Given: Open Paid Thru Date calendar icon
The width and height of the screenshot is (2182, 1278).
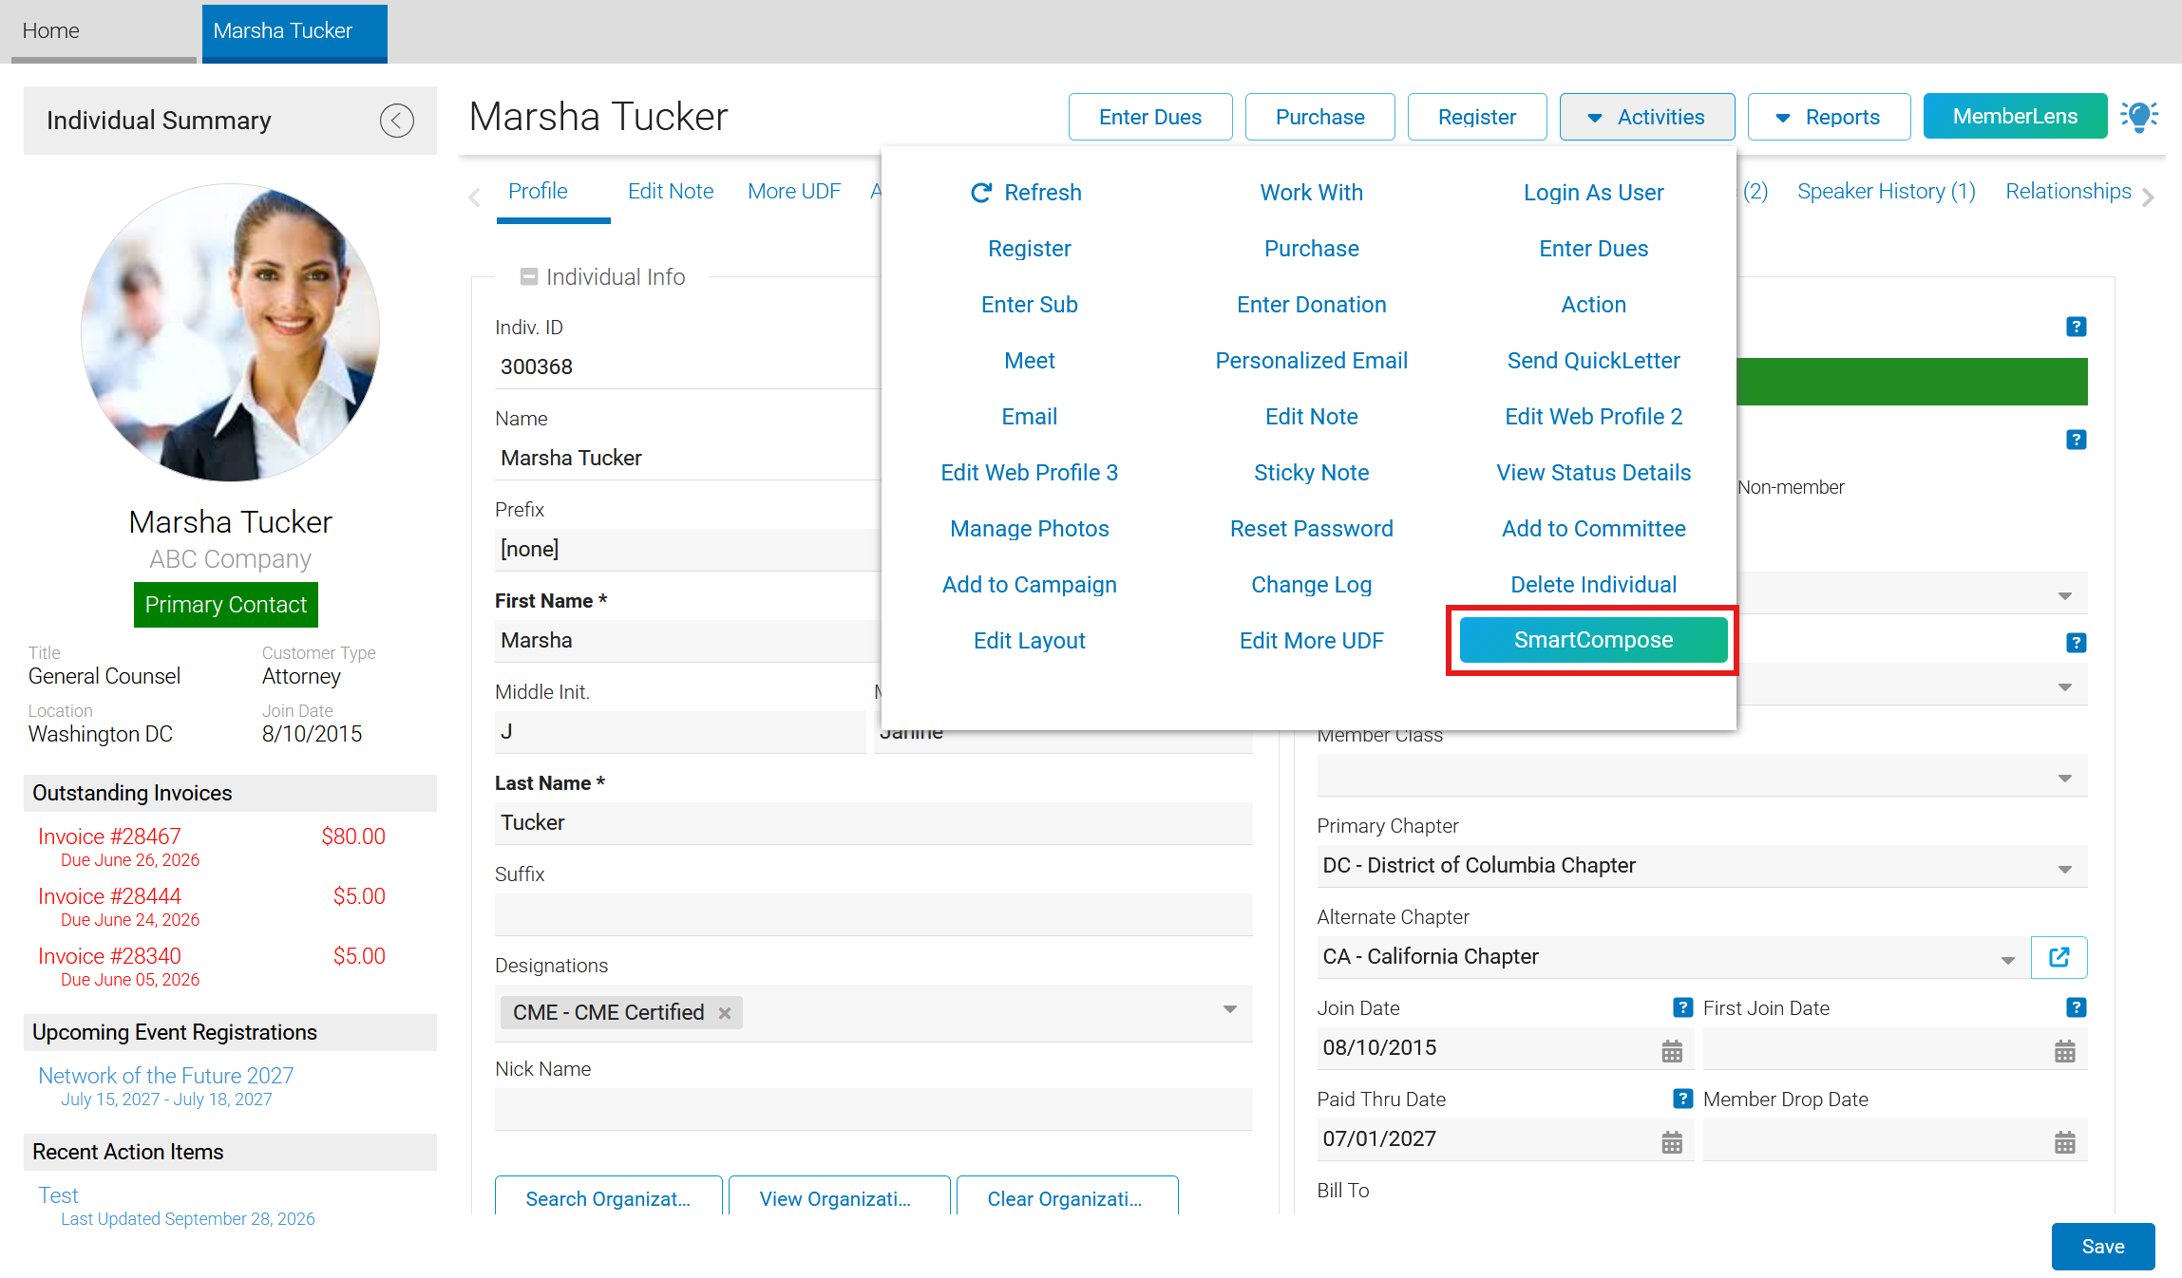Looking at the screenshot, I should [1672, 1141].
